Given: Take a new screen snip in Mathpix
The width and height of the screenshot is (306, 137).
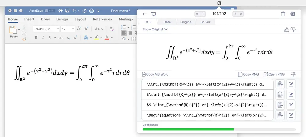Looking at the screenshot, I should [154, 14].
